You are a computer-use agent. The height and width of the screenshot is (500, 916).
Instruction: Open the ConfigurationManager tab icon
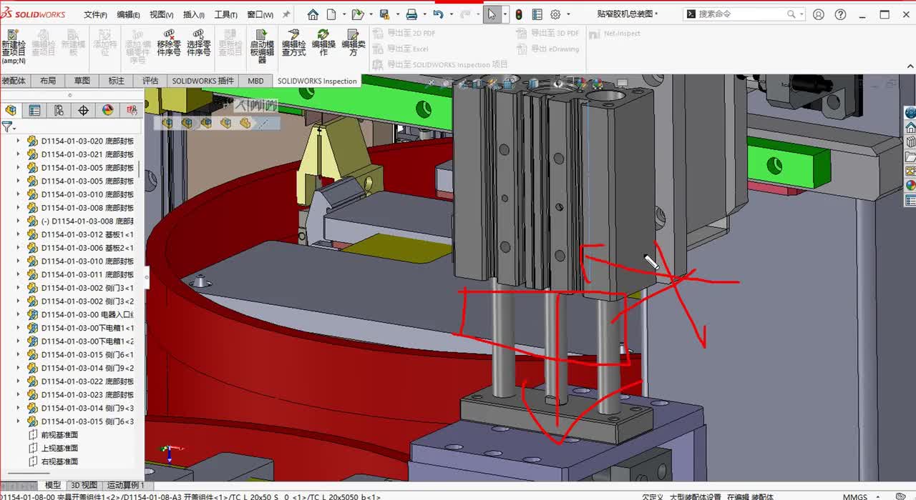[59, 110]
